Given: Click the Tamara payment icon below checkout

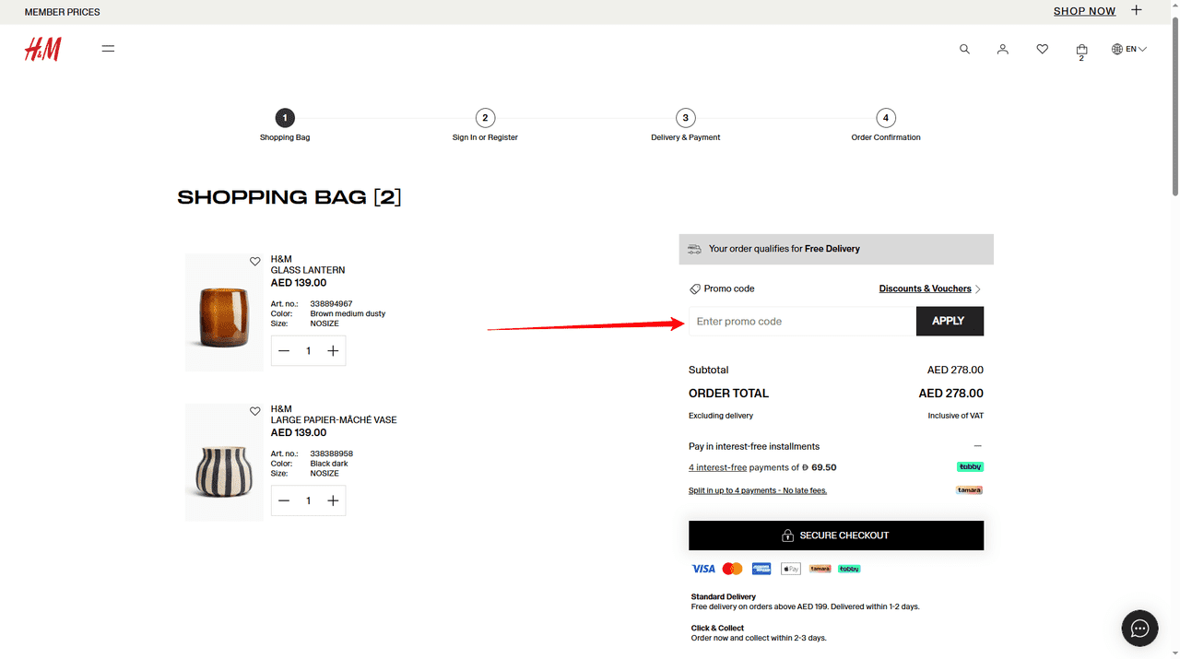Looking at the screenshot, I should [820, 569].
